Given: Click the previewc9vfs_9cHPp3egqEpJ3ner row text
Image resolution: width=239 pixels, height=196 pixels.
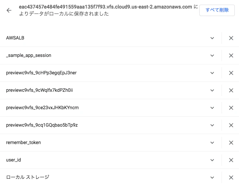Looking at the screenshot, I should tap(41, 73).
